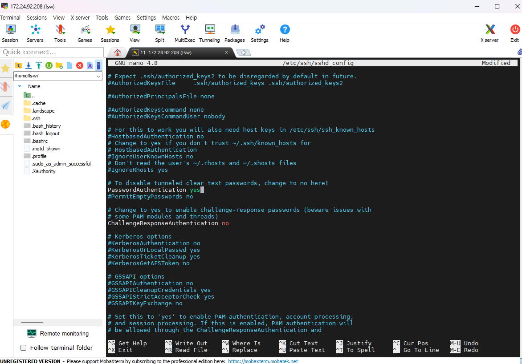Switch to the 172.24.92.208 (lsw) tab
This screenshot has height=364, width=522.
click(166, 53)
